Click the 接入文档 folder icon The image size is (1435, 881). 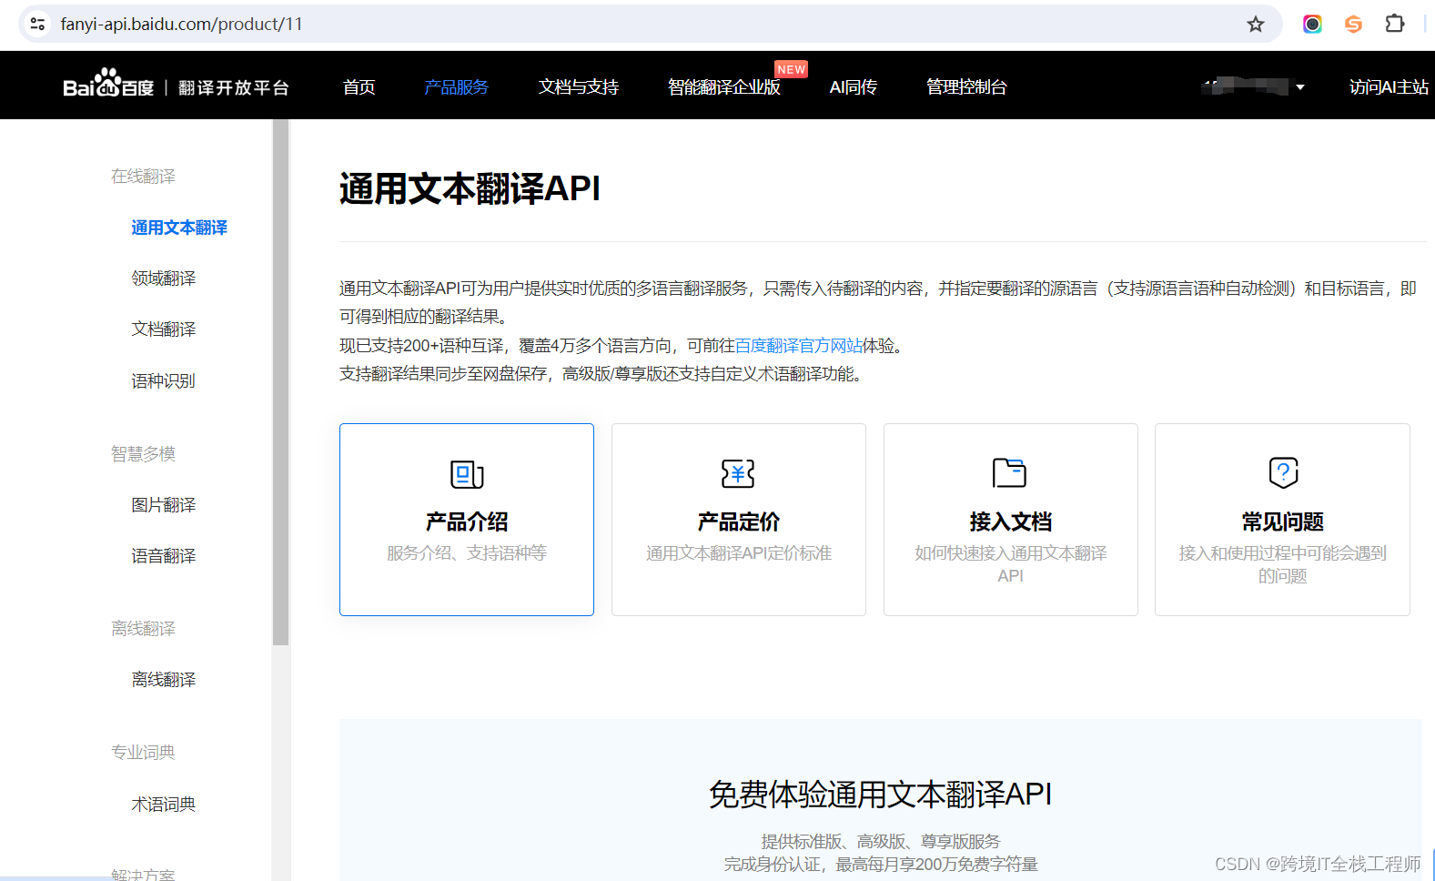tap(1009, 473)
